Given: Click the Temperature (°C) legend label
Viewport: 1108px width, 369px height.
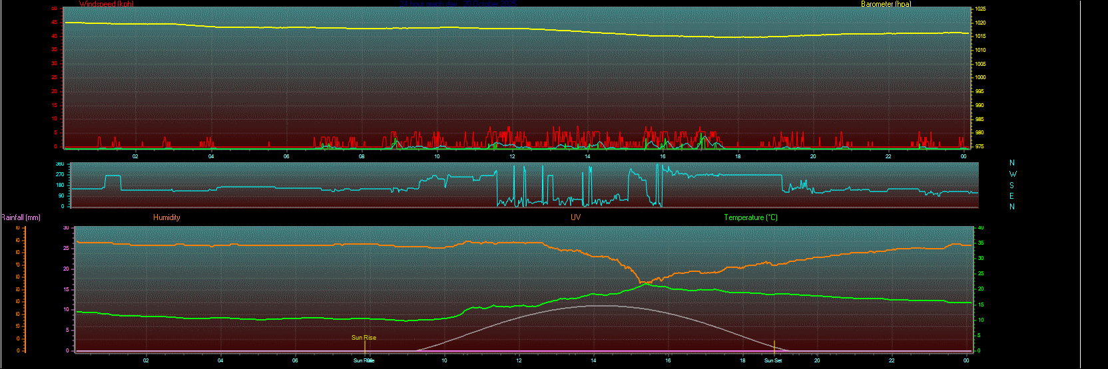Looking at the screenshot, I should point(750,217).
